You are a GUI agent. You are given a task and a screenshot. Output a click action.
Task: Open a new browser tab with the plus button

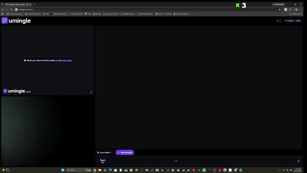click(x=35, y=4)
